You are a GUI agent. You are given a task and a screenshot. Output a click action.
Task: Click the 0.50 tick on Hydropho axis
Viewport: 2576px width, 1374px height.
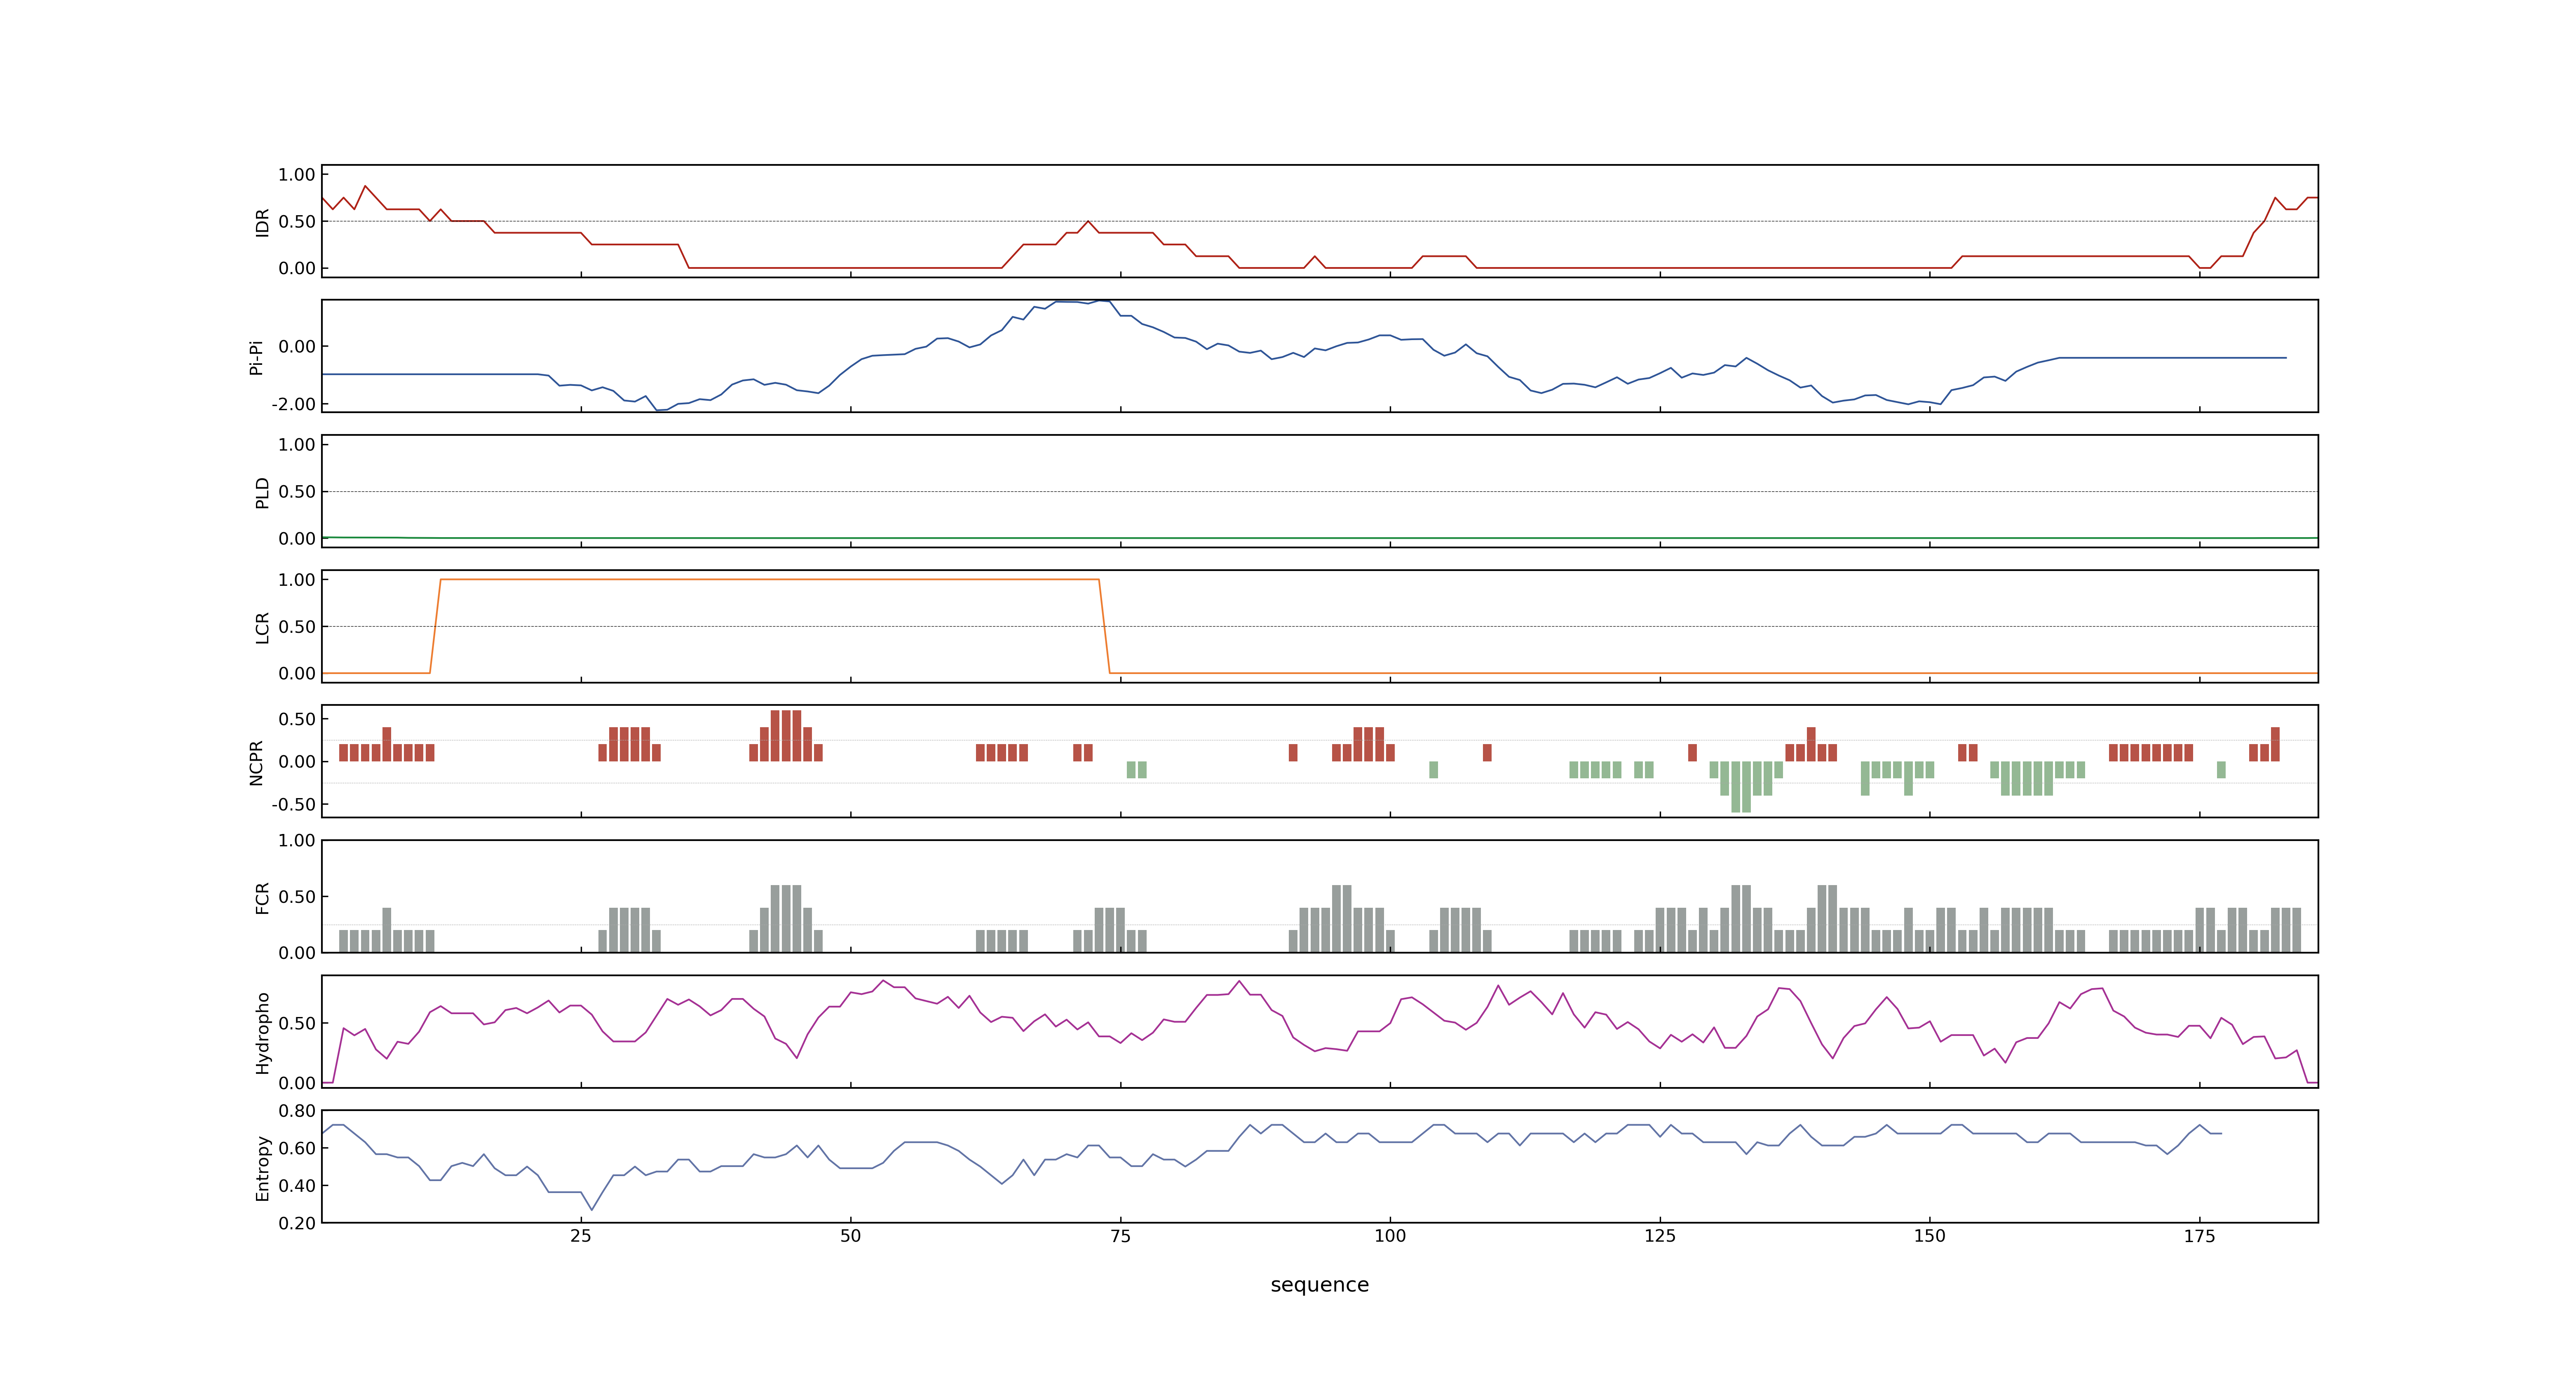pos(297,1023)
